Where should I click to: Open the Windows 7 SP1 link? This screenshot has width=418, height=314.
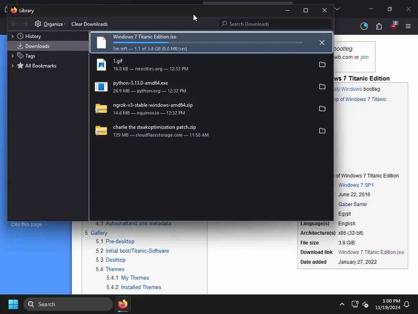[x=356, y=185]
